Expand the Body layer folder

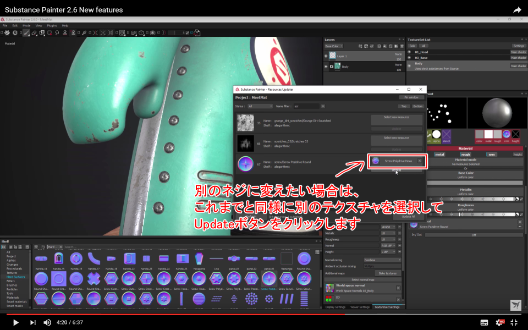[332, 67]
